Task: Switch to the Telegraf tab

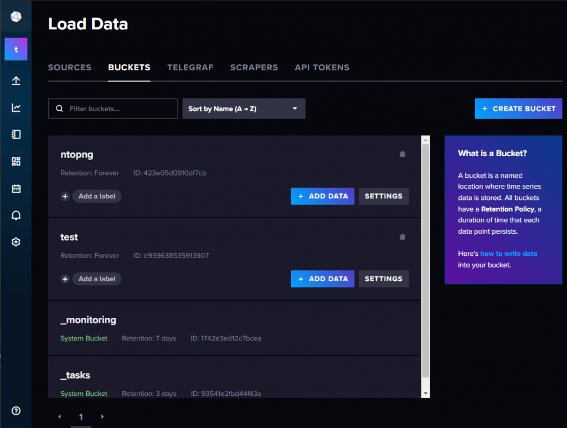Action: (x=190, y=68)
